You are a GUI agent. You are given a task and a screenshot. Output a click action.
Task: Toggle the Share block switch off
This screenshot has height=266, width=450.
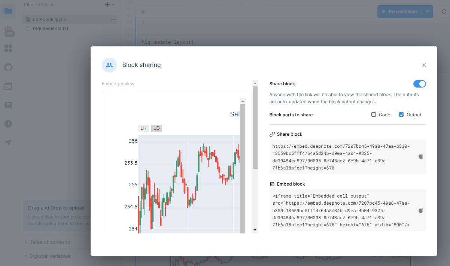pyautogui.click(x=420, y=84)
